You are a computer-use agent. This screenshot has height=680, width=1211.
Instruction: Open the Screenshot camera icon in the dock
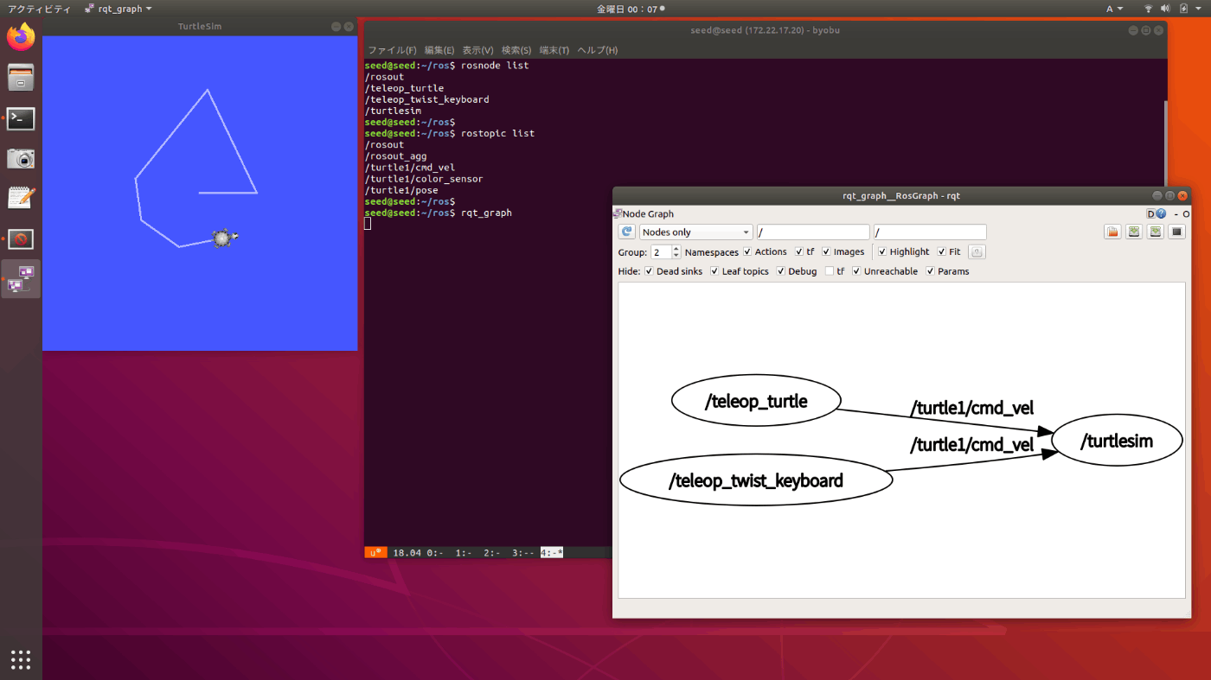click(21, 158)
